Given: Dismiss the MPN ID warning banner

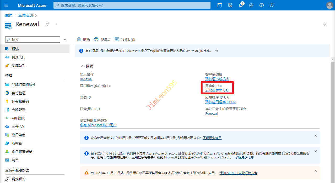Looking at the screenshot, I should tap(316, 171).
